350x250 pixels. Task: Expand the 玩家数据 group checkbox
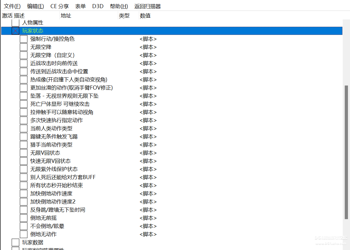[x=15, y=242]
